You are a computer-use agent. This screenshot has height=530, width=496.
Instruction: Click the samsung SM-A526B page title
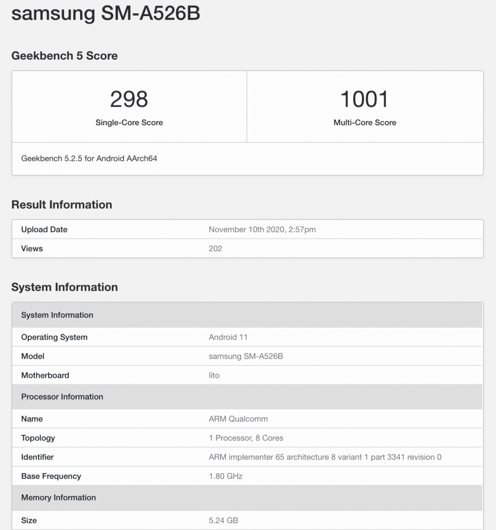(x=106, y=14)
